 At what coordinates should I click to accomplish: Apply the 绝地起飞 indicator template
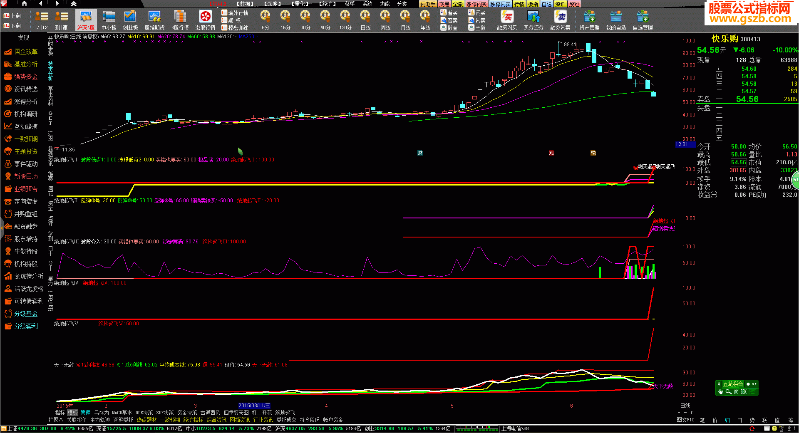285,413
